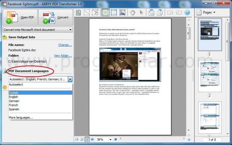
Task: Click the delete area icon
Action: point(95,12)
